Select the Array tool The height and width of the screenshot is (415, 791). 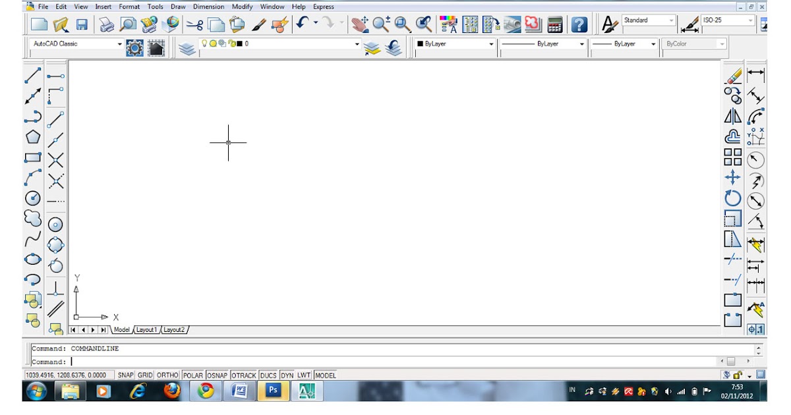tap(733, 157)
